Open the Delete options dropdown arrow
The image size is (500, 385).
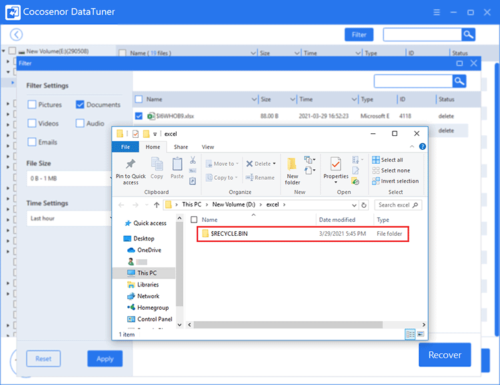[x=274, y=164]
